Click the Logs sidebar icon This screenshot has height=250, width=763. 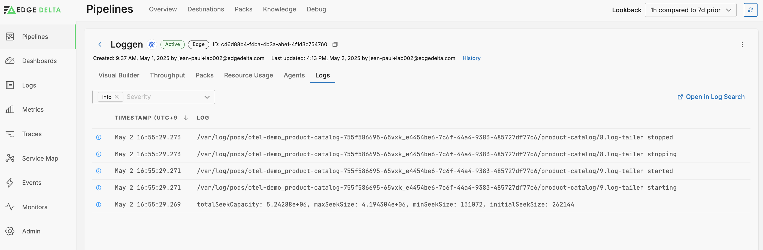[10, 85]
